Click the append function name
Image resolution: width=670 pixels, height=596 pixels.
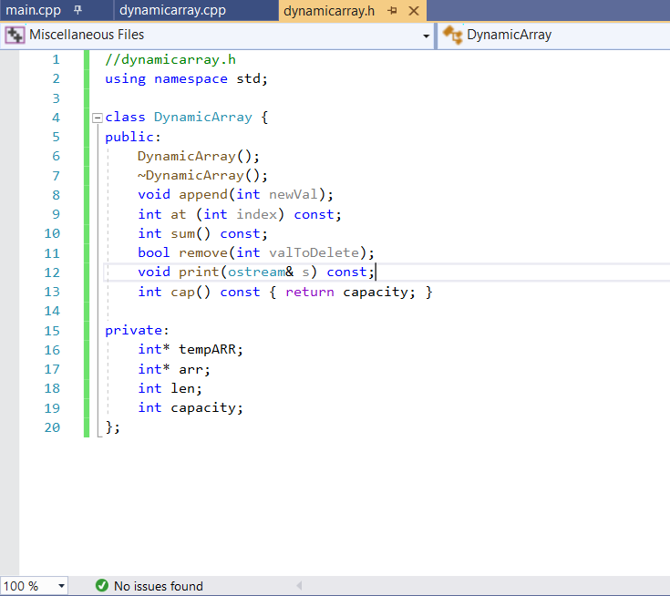point(203,194)
